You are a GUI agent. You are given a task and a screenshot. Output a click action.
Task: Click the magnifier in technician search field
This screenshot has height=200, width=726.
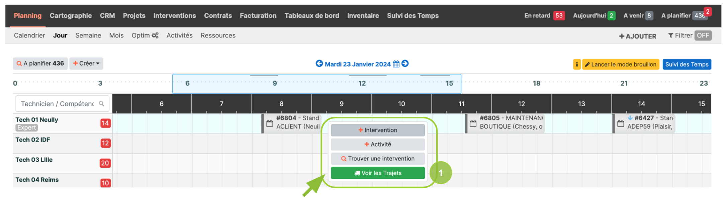tap(102, 104)
